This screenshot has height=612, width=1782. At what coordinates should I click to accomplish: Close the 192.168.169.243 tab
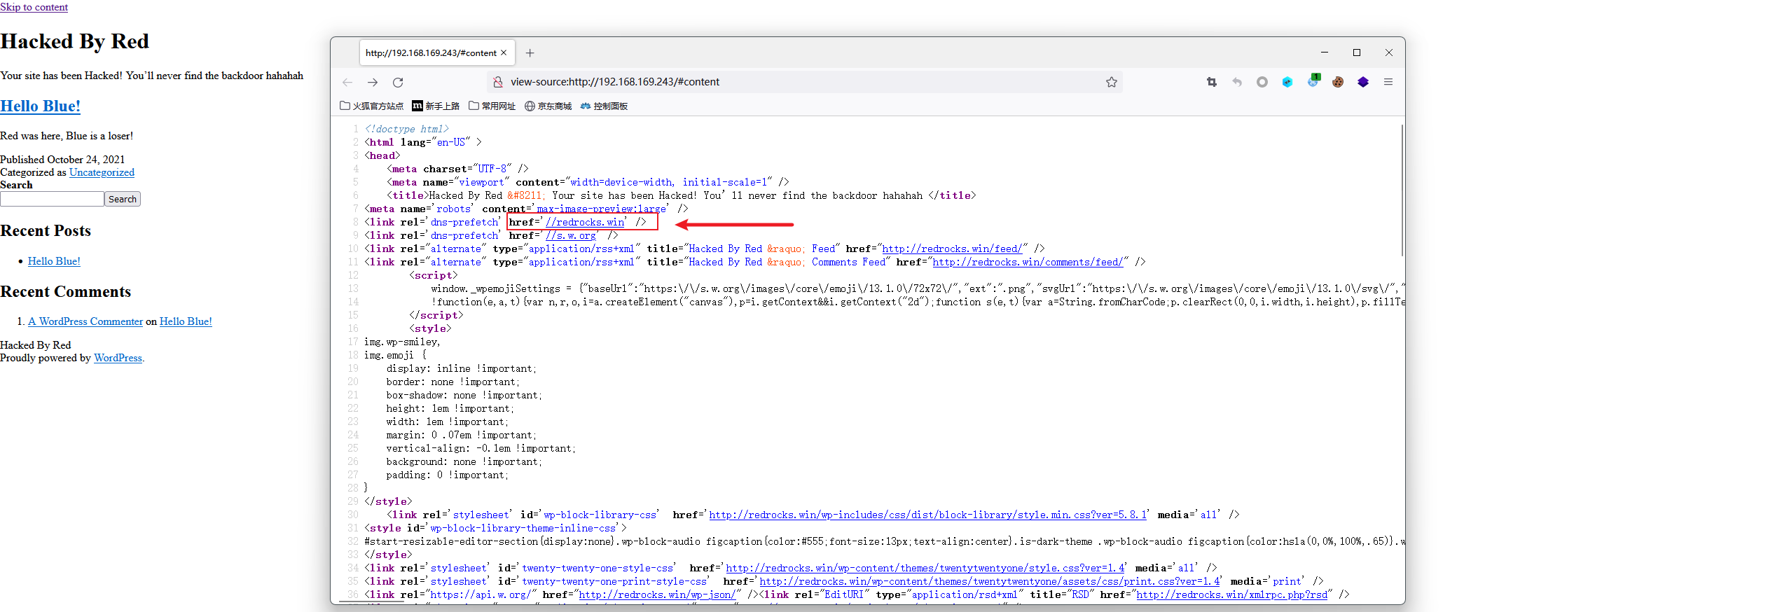[x=504, y=53]
